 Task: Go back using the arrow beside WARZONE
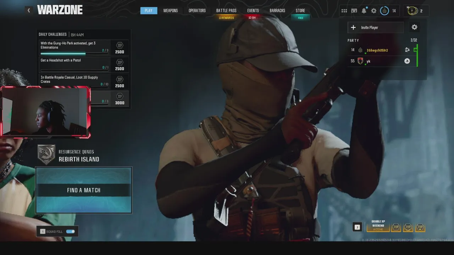pyautogui.click(x=29, y=10)
